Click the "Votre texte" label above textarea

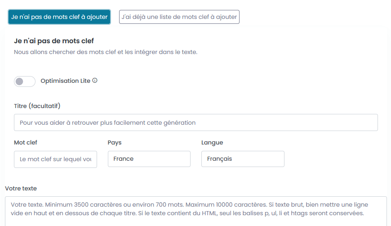(x=21, y=188)
